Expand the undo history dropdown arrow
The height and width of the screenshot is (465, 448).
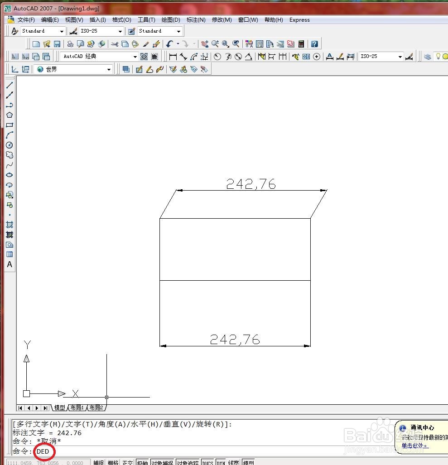[x=178, y=44]
